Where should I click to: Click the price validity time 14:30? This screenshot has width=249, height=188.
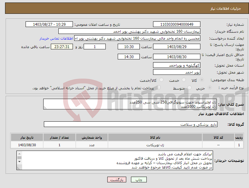(129, 57)
